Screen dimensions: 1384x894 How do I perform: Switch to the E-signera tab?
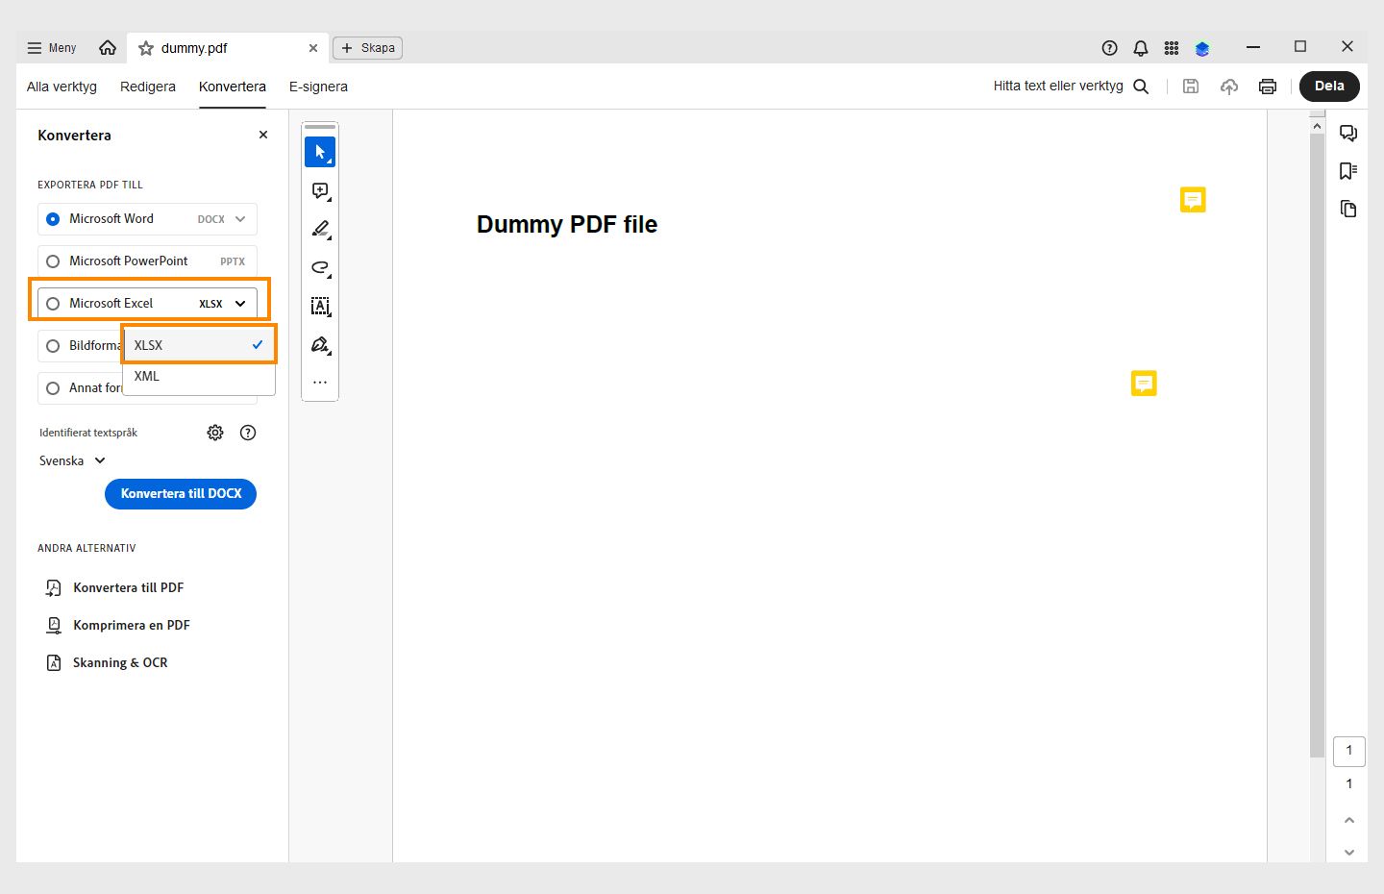tap(318, 87)
